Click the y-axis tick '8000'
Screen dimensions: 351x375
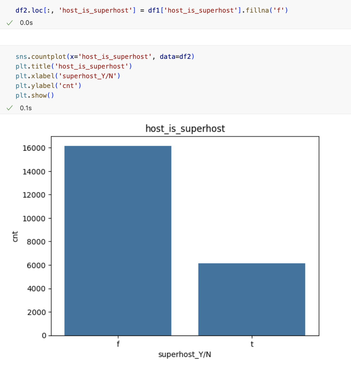(x=36, y=242)
